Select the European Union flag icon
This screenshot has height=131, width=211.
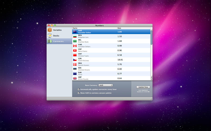75,74
